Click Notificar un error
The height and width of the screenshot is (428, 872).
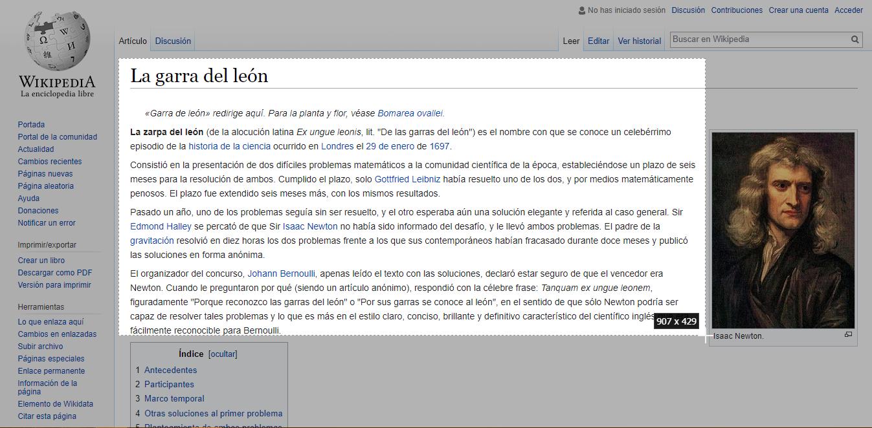[47, 223]
